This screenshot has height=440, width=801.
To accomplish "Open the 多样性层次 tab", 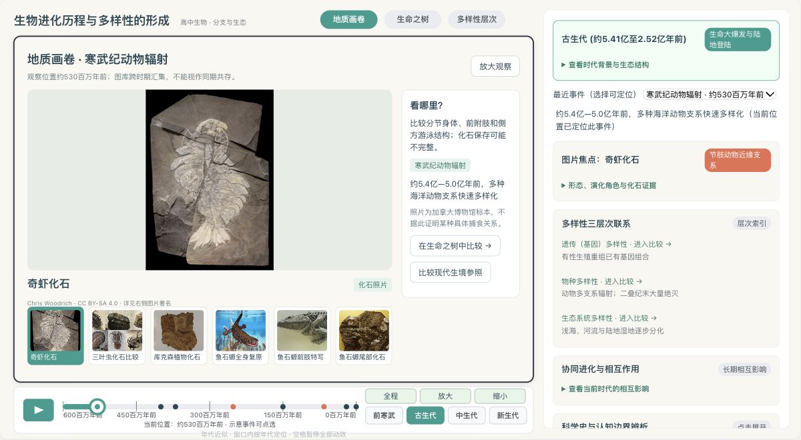I will 477,19.
